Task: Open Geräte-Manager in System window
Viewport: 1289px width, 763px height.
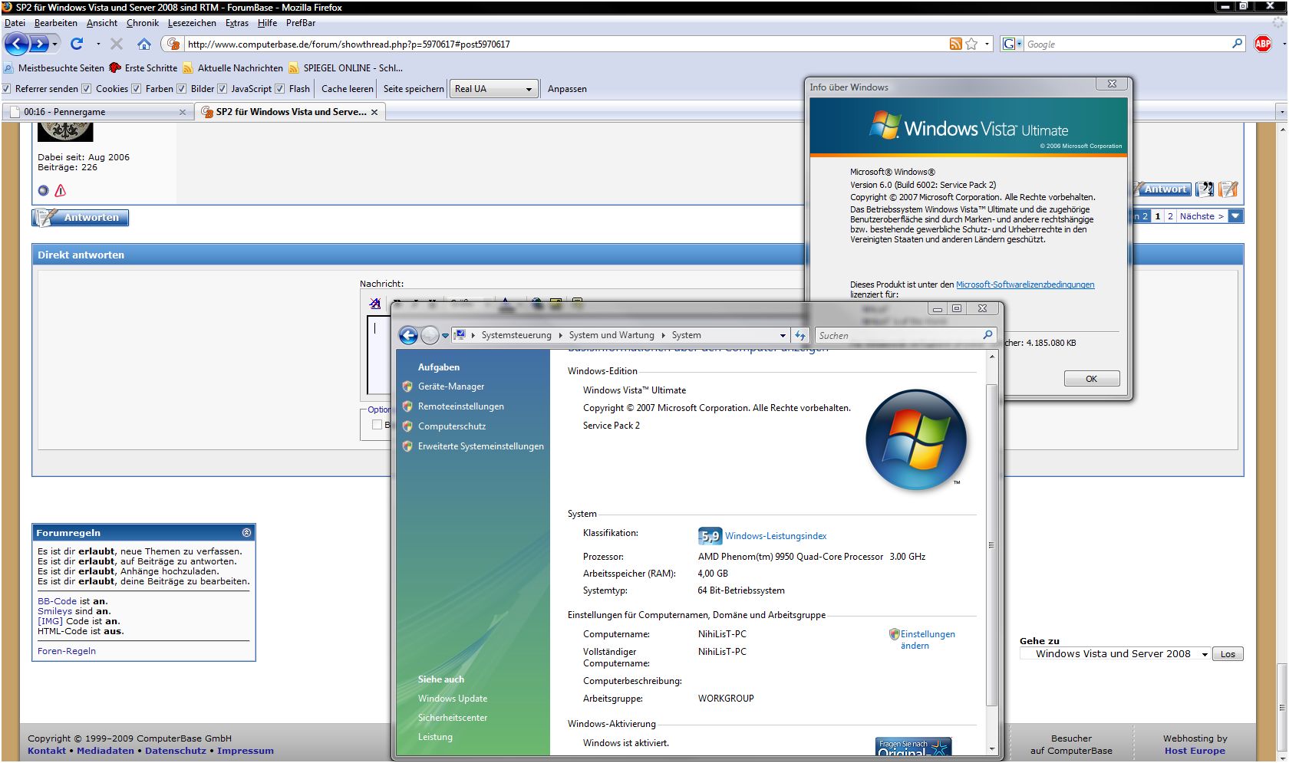Action: click(x=451, y=386)
